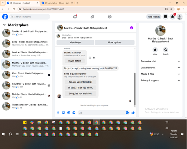Open Windows taskbar search

coord(10,134)
